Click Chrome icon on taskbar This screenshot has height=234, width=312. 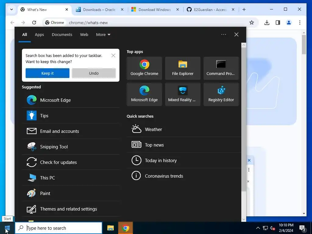(125, 228)
